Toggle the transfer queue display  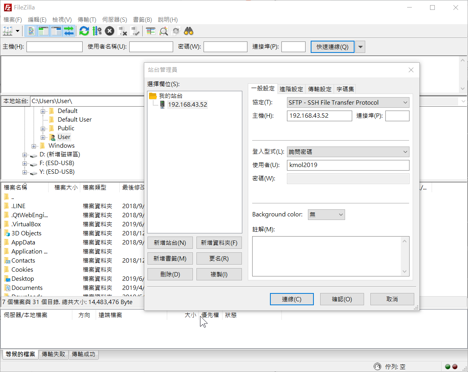69,31
